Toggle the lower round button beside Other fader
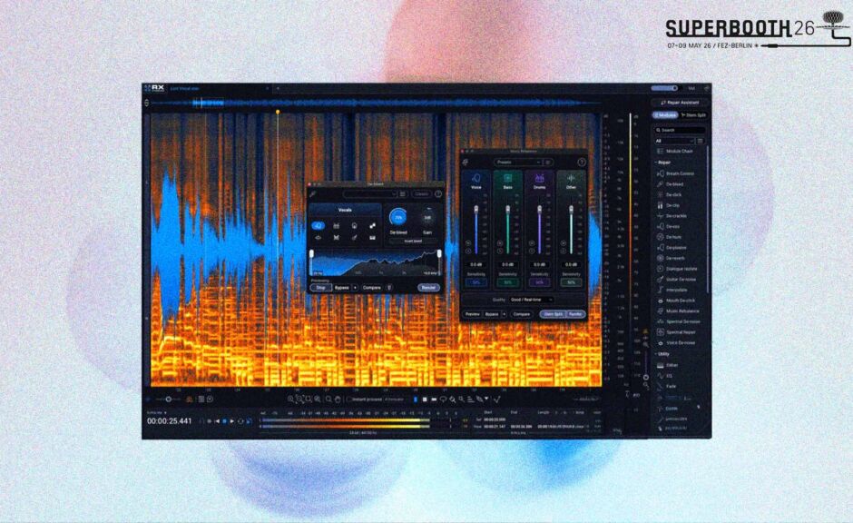 pos(563,251)
